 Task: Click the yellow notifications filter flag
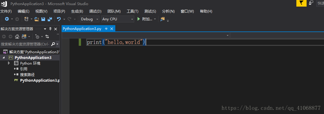301,3
